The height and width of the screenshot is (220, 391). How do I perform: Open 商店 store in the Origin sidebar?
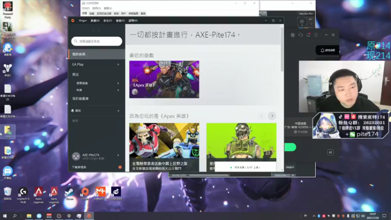(76, 75)
